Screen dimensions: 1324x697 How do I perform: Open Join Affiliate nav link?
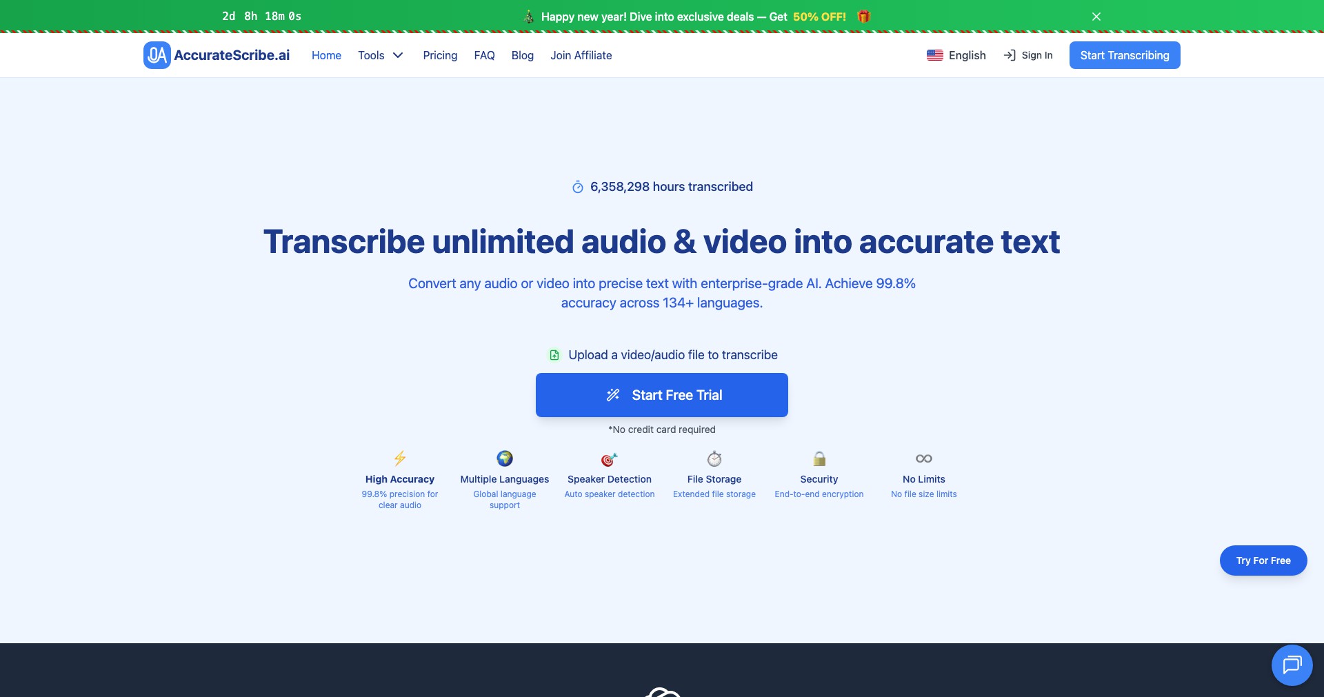(581, 55)
